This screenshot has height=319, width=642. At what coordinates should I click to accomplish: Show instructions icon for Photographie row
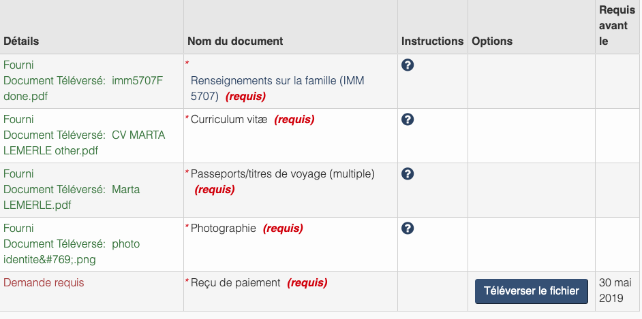tap(408, 228)
